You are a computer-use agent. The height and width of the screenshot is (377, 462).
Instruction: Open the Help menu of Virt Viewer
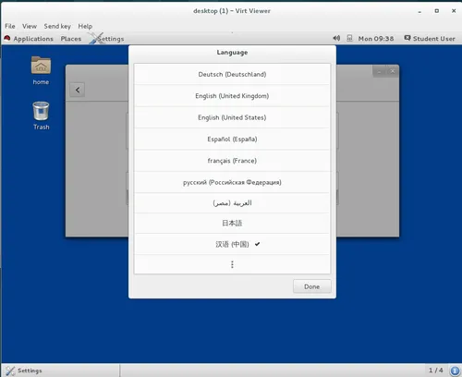85,26
